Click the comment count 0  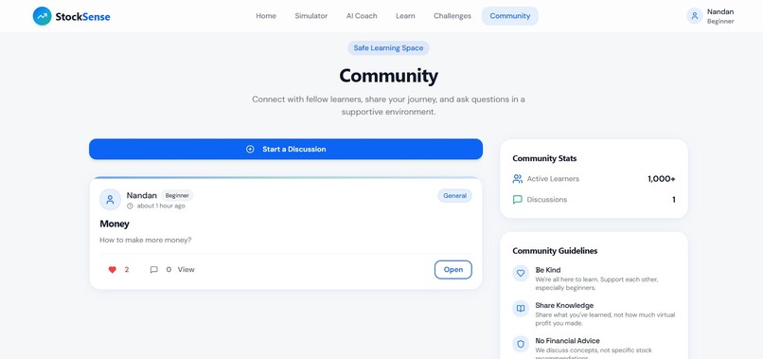point(169,269)
